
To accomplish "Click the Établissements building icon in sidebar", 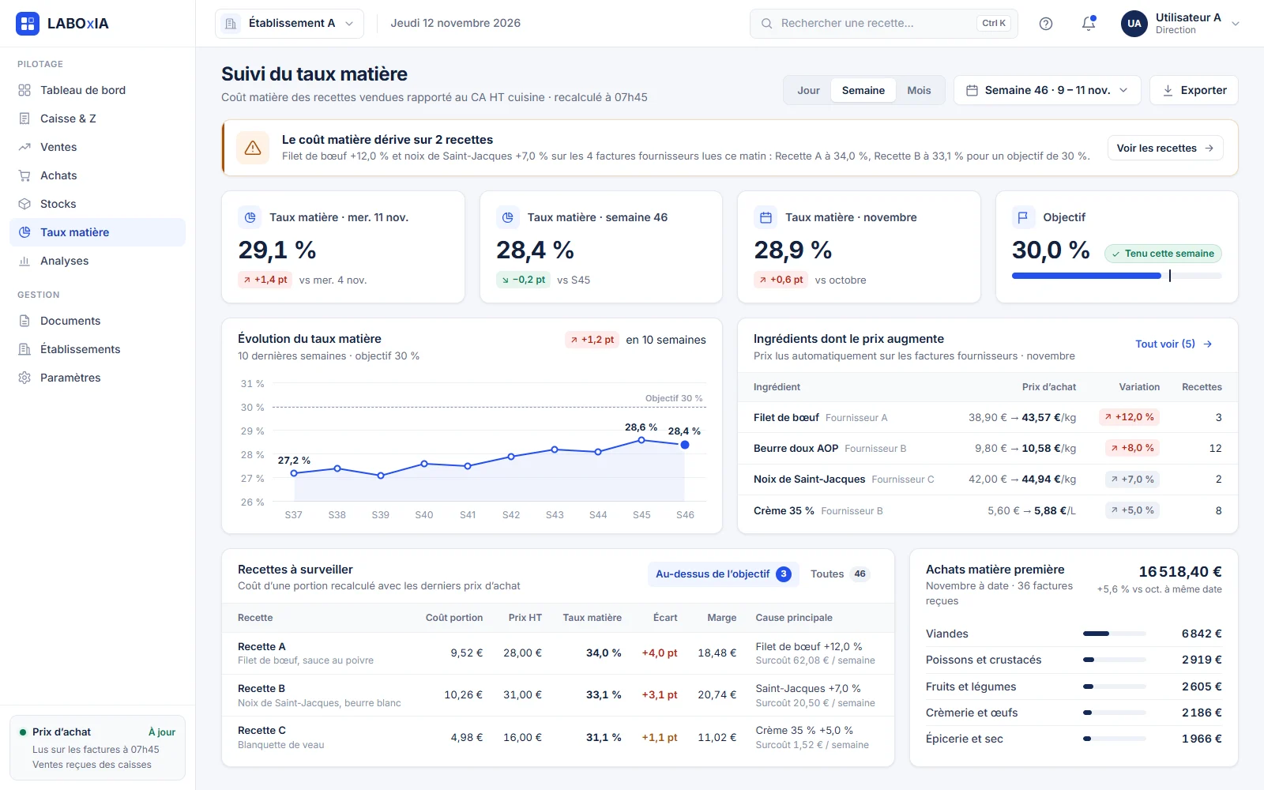I will pyautogui.click(x=24, y=349).
